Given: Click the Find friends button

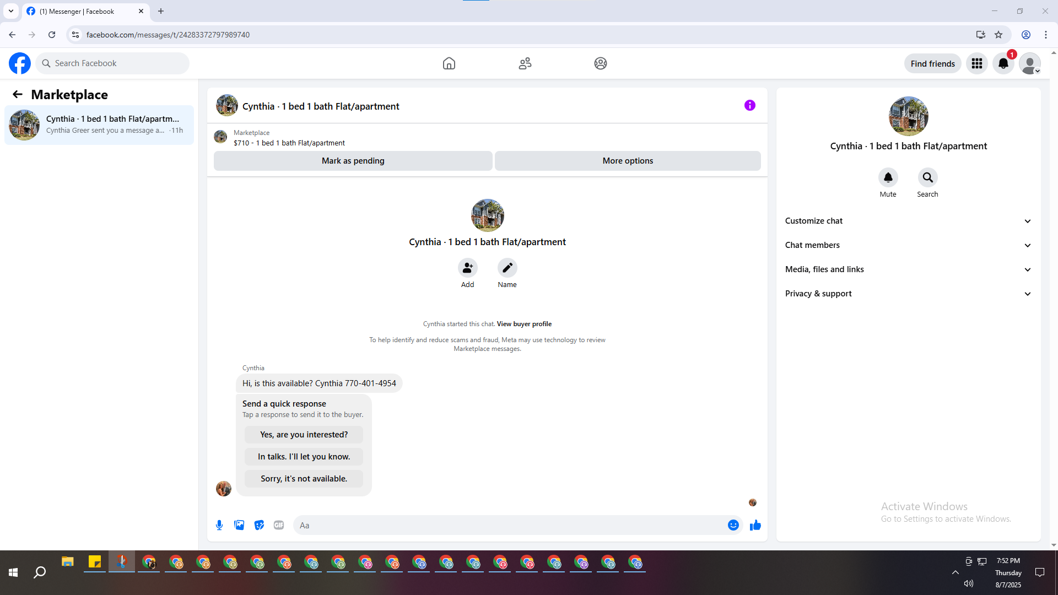Looking at the screenshot, I should [933, 64].
